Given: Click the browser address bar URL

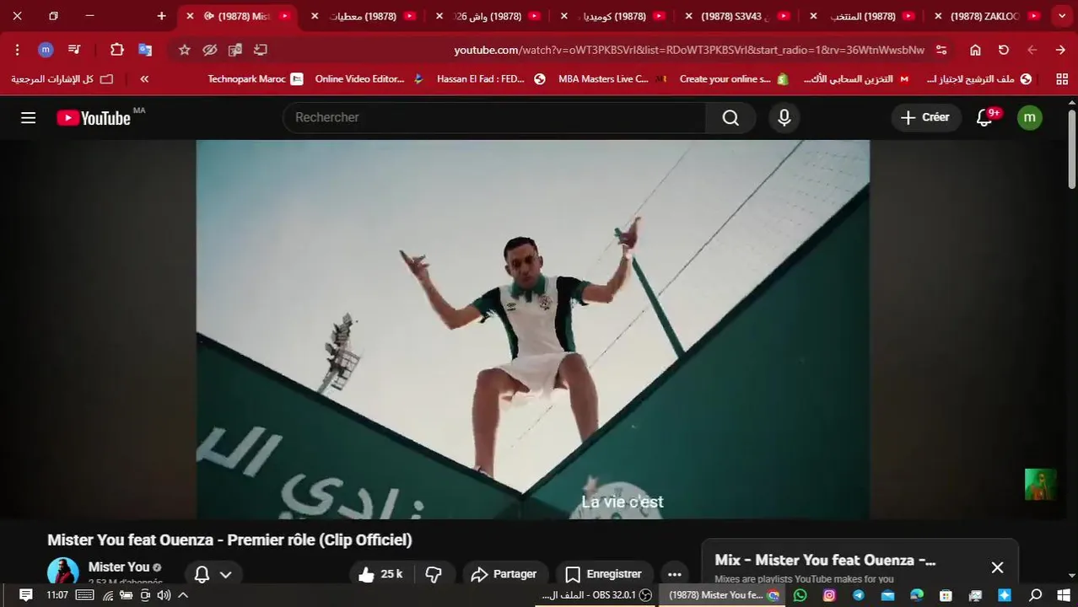Looking at the screenshot, I should click(x=689, y=50).
